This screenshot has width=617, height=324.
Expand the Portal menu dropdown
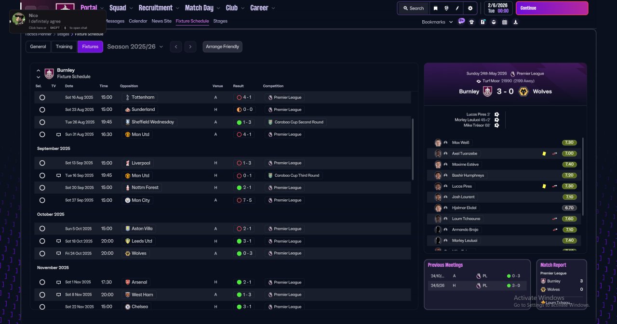click(102, 8)
